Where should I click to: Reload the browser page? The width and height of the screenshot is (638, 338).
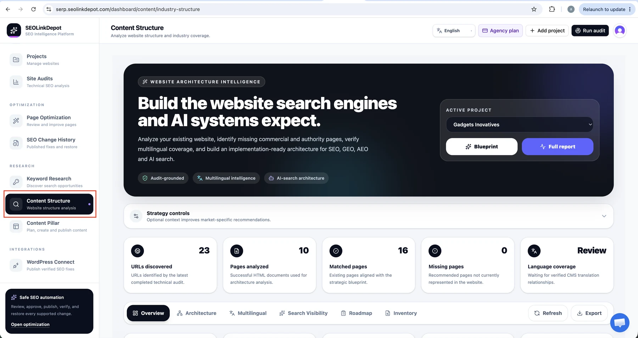point(33,9)
